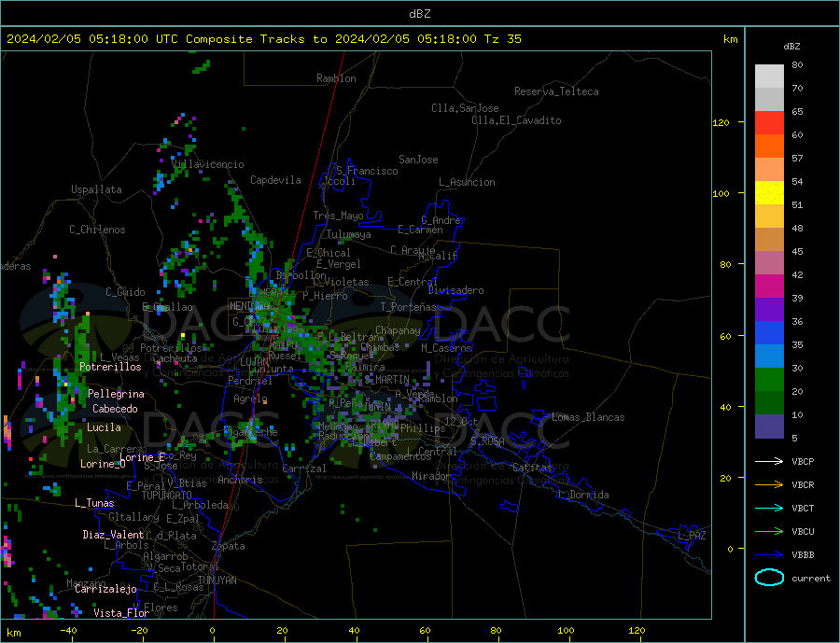Click the L_Dormida map label

click(584, 495)
